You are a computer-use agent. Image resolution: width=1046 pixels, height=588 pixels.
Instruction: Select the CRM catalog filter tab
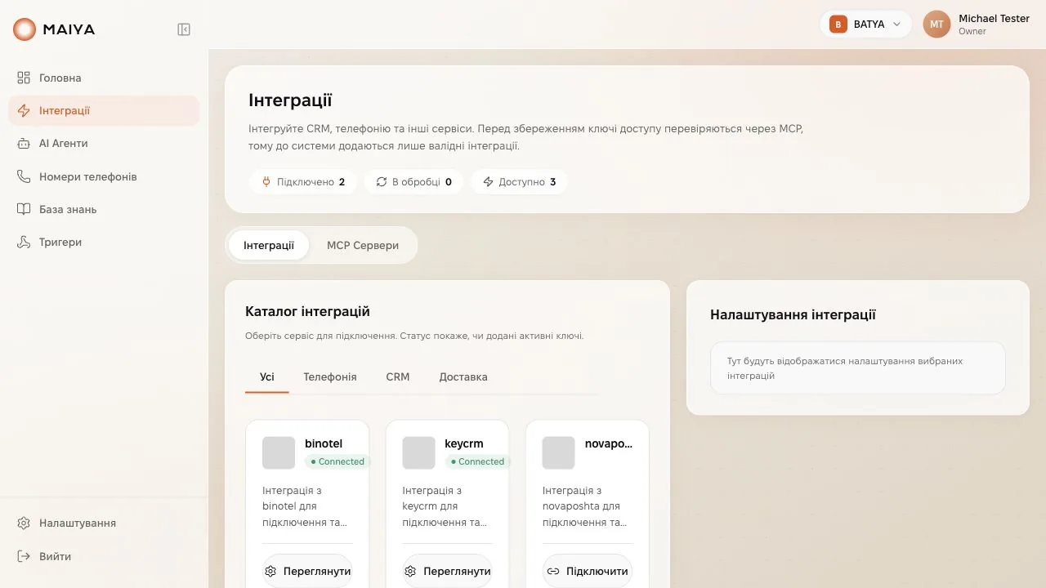(x=398, y=377)
